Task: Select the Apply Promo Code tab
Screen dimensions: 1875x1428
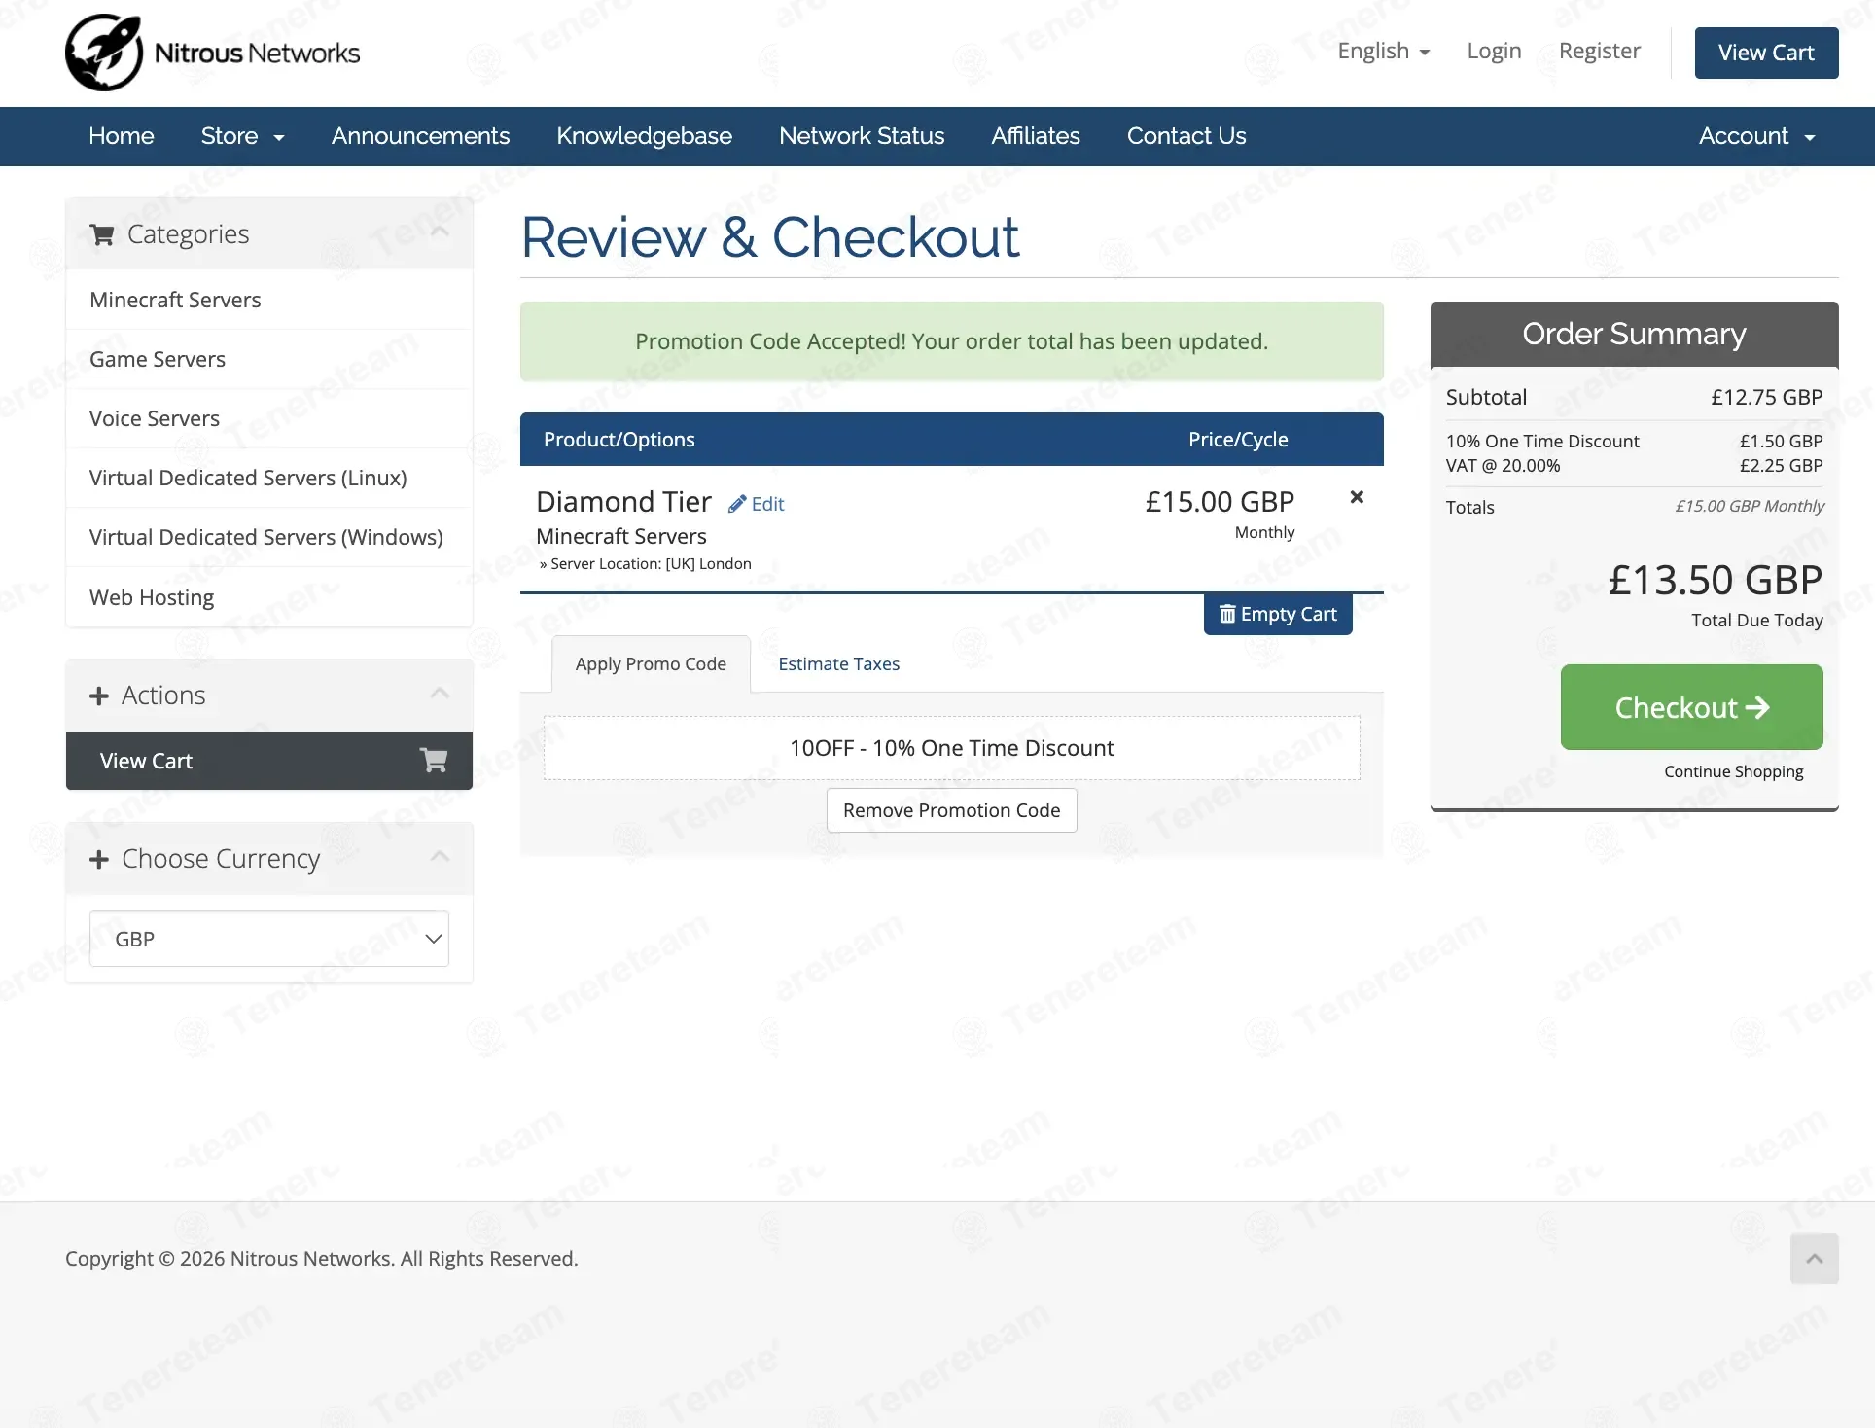Action: pos(651,664)
